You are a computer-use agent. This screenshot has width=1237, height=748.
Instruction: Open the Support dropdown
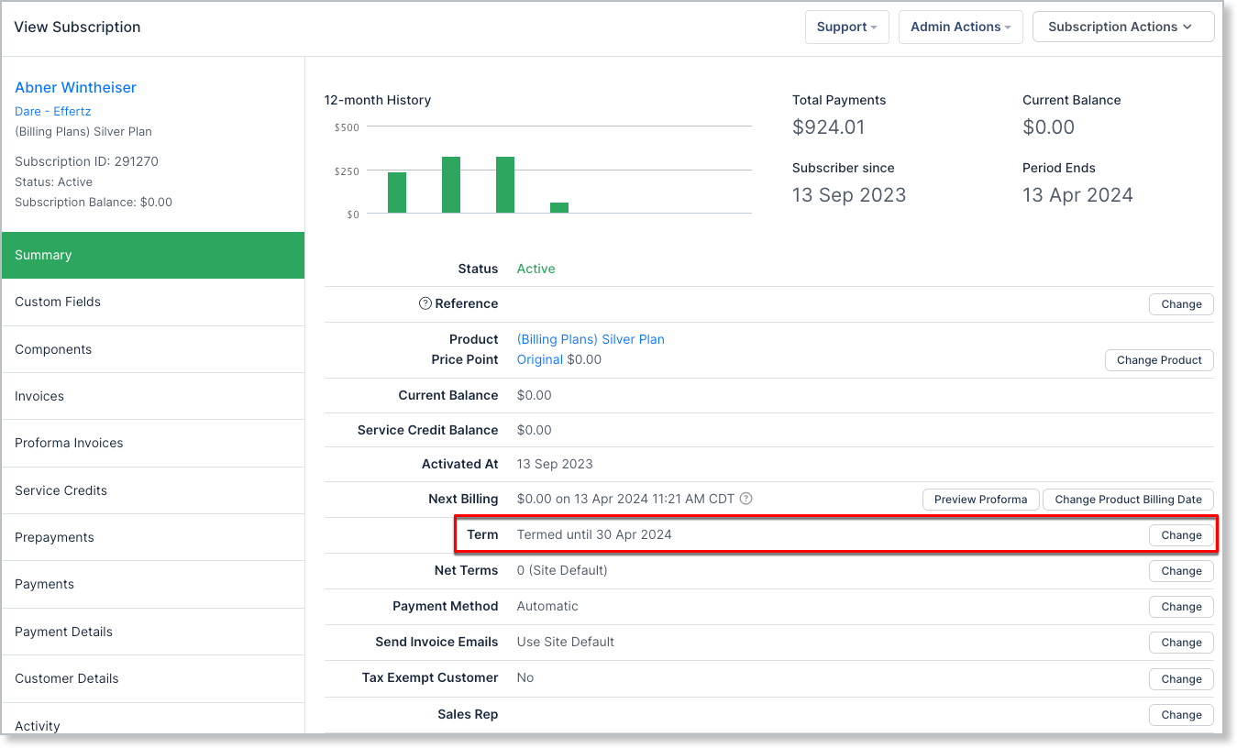pyautogui.click(x=847, y=27)
